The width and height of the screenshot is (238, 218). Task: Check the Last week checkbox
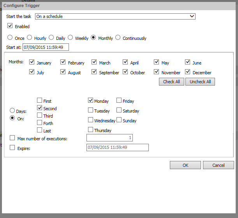point(39,130)
